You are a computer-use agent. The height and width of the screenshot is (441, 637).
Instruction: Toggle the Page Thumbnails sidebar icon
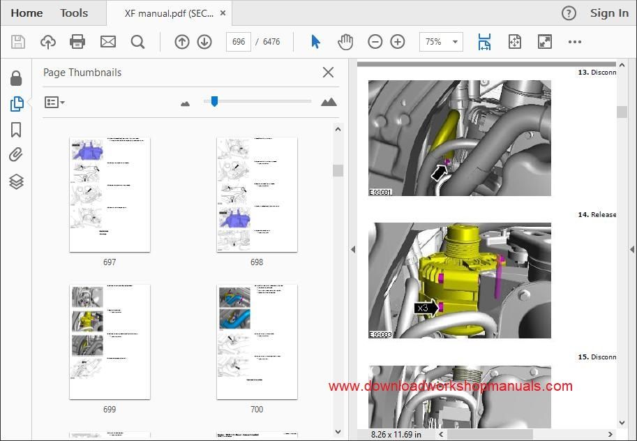click(17, 104)
